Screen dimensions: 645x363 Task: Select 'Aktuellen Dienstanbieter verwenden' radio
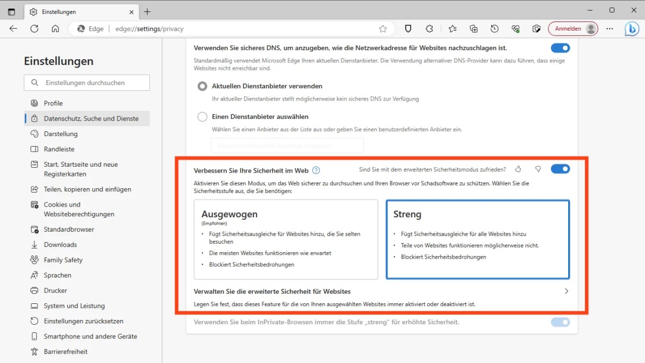coord(203,86)
